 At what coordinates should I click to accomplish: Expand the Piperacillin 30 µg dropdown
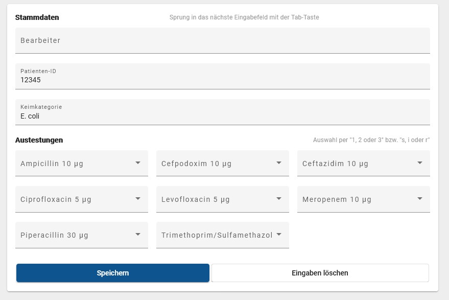pyautogui.click(x=82, y=235)
